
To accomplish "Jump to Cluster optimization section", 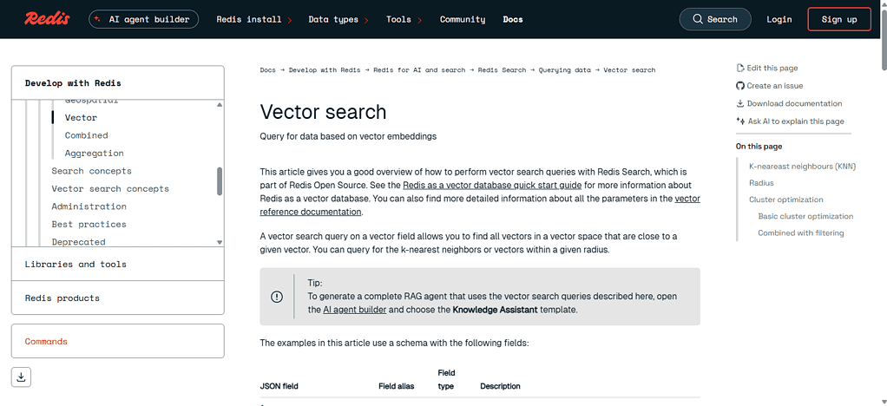I will pyautogui.click(x=785, y=199).
